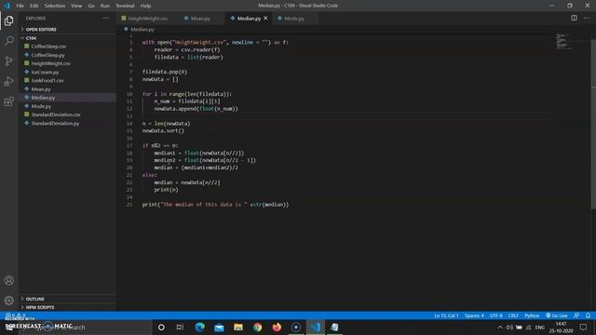Switch to the Mode.py tab
Screen dimensions: 596x335
pyautogui.click(x=294, y=19)
